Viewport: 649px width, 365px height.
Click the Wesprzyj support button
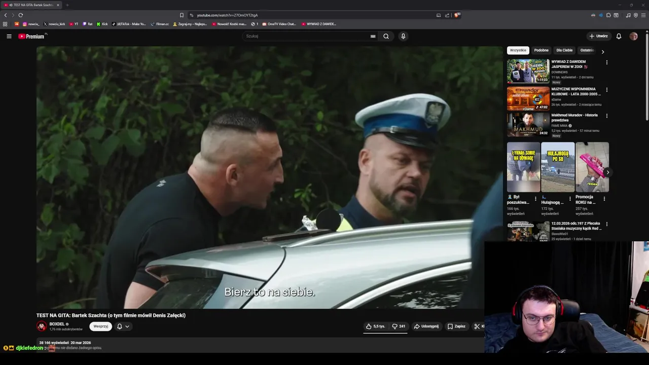(101, 326)
